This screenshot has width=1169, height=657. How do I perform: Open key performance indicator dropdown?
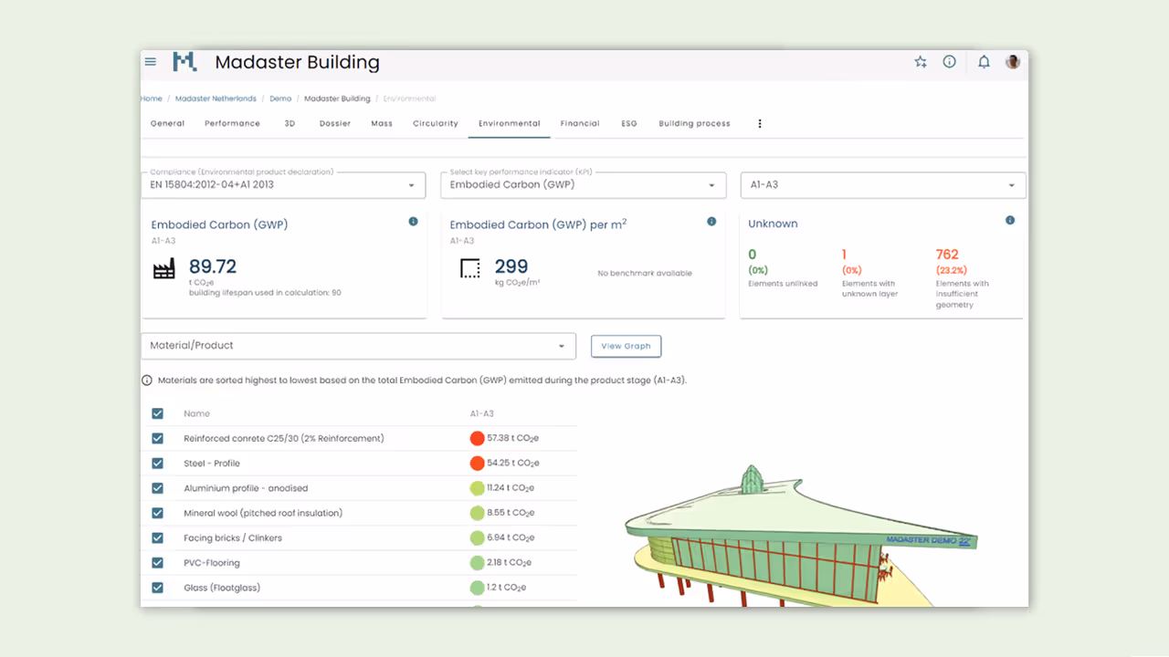tap(583, 184)
